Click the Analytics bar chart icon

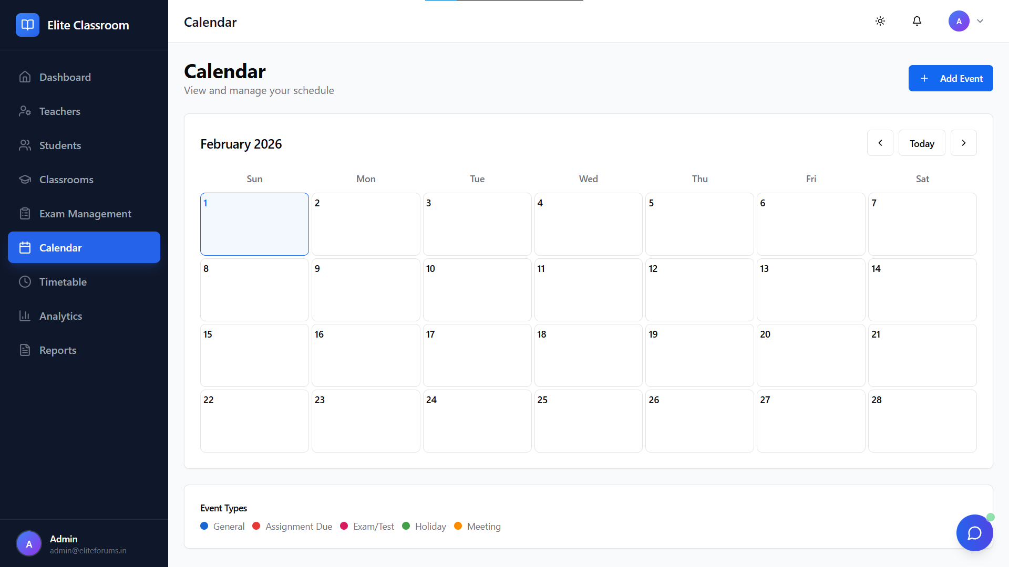click(x=25, y=316)
